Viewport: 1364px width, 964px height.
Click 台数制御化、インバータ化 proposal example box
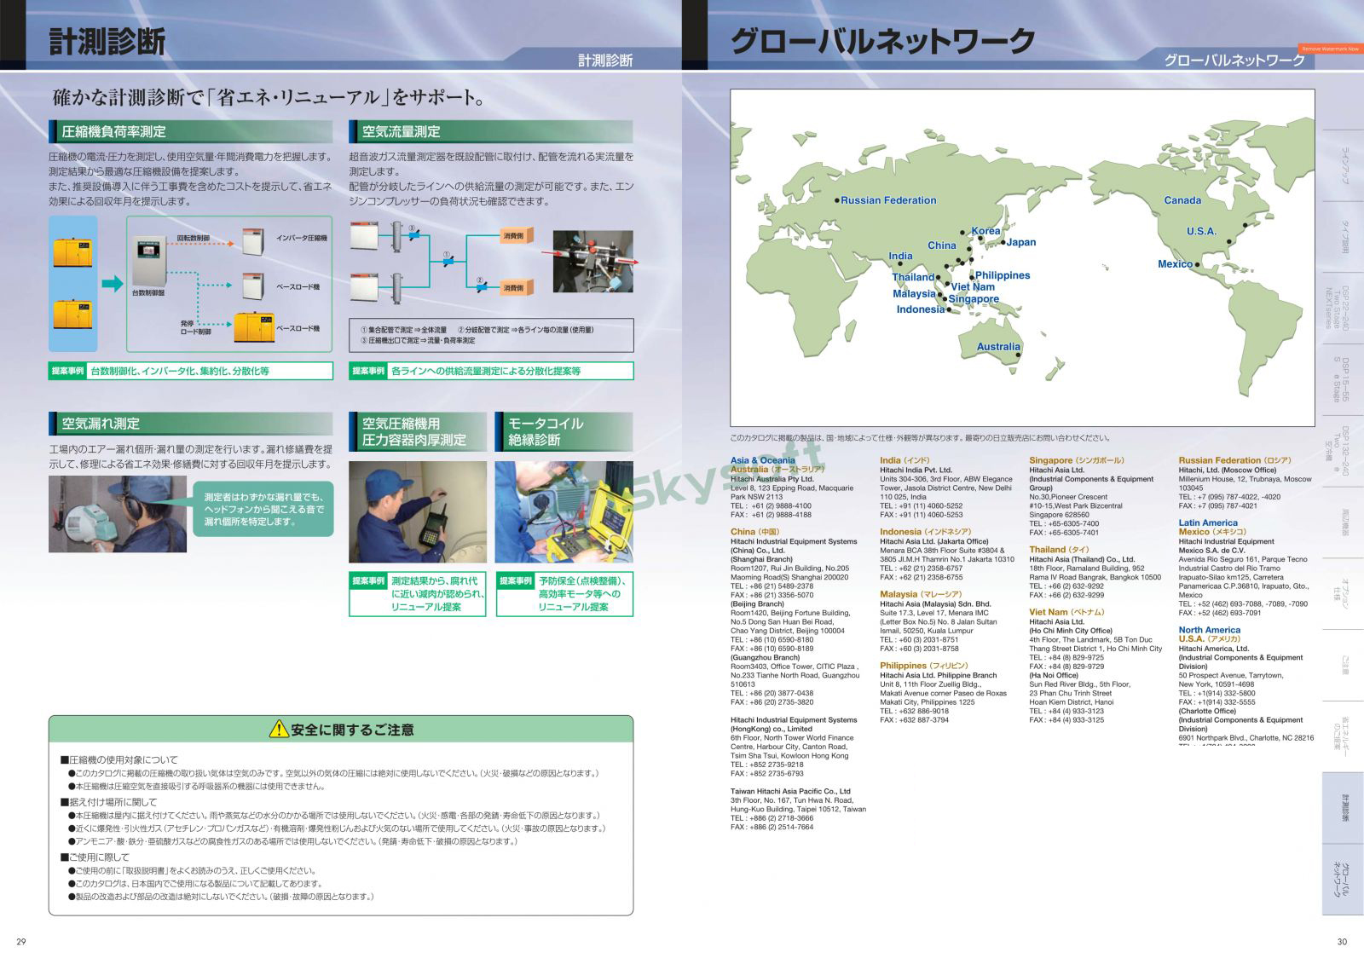pos(191,371)
